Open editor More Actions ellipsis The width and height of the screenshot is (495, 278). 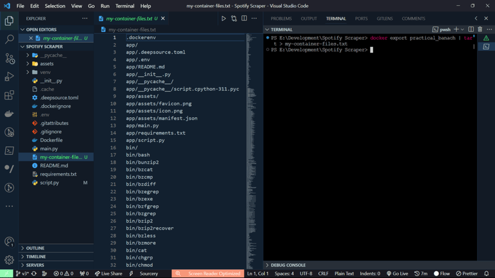click(254, 19)
